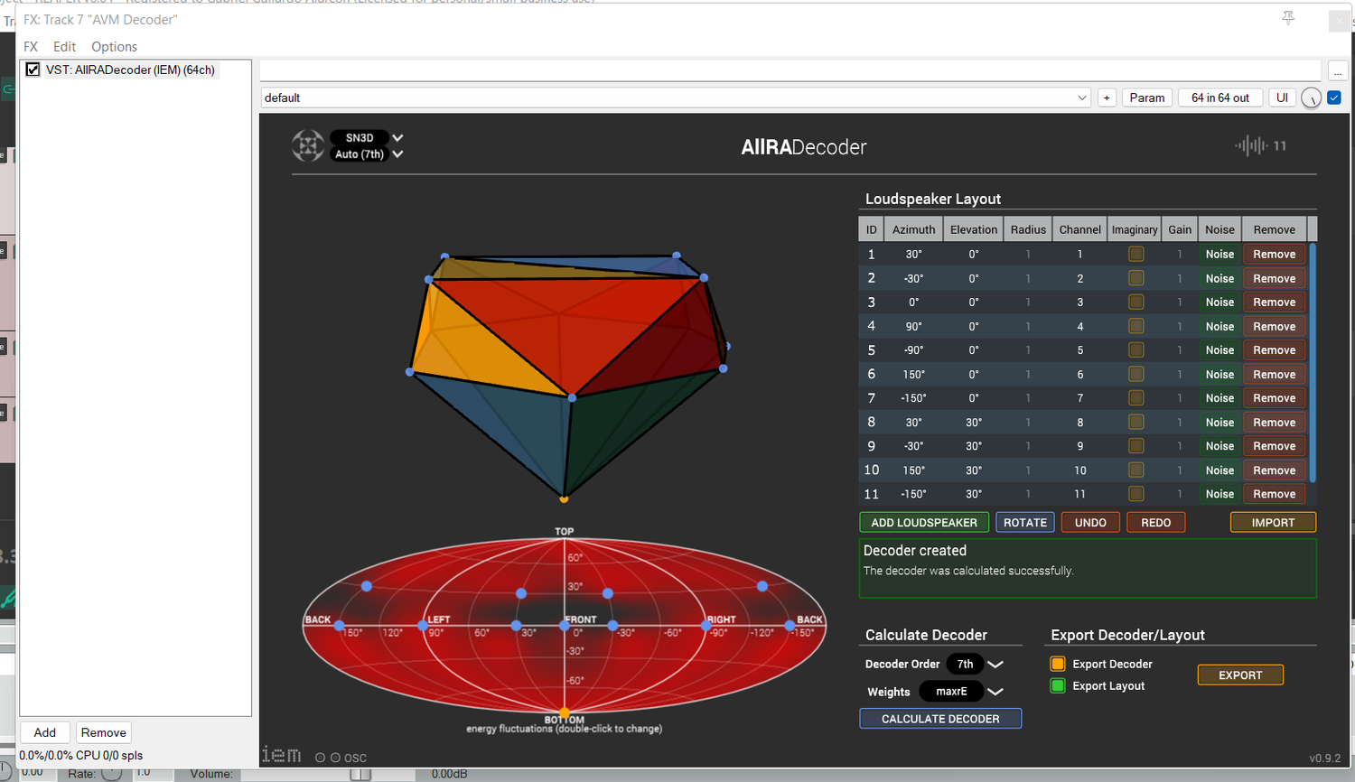Click the CALCULATE DECODER button
Viewport: 1355px width, 782px height.
click(x=940, y=719)
